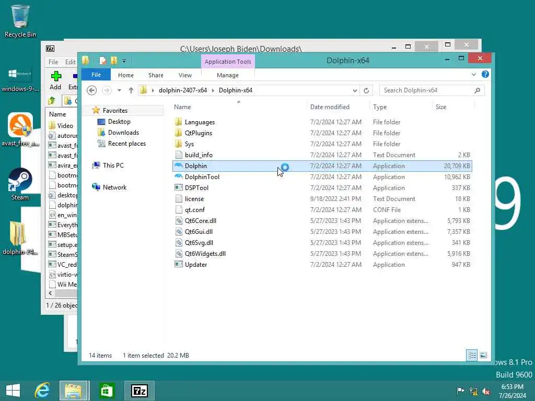
Task: Open the Recycle Bin desktop icon
Action: click(x=20, y=20)
